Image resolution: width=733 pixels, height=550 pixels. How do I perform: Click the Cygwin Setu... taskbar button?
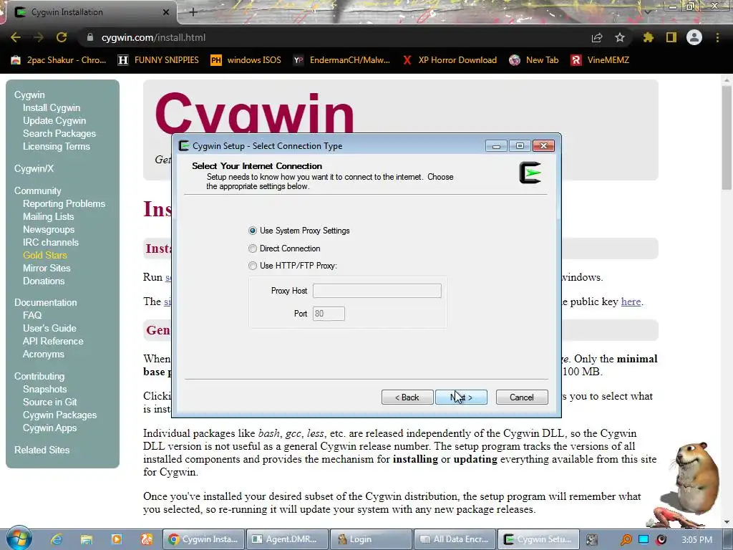(538, 539)
